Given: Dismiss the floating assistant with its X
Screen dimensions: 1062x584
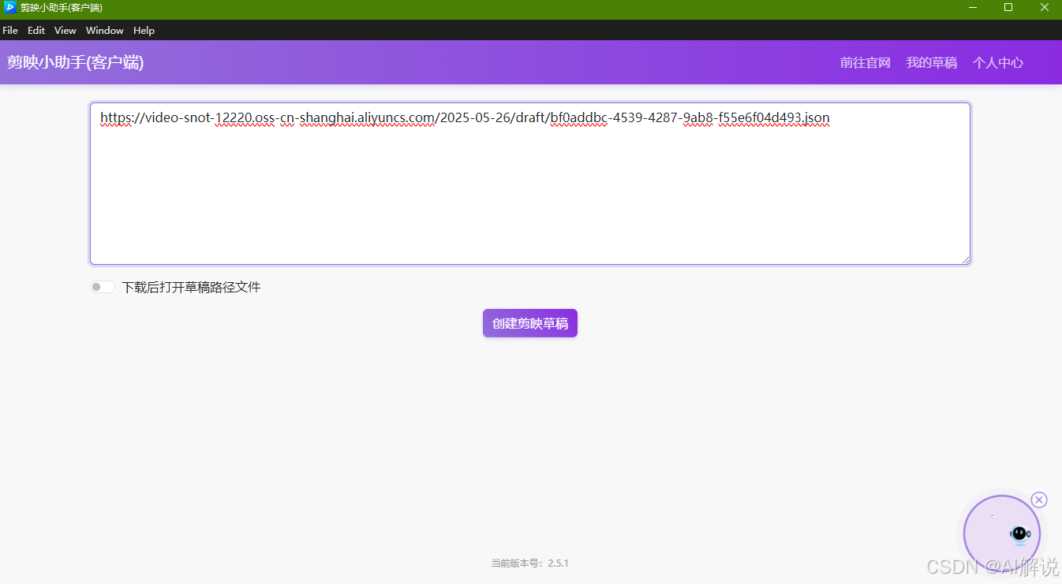Looking at the screenshot, I should [1039, 500].
